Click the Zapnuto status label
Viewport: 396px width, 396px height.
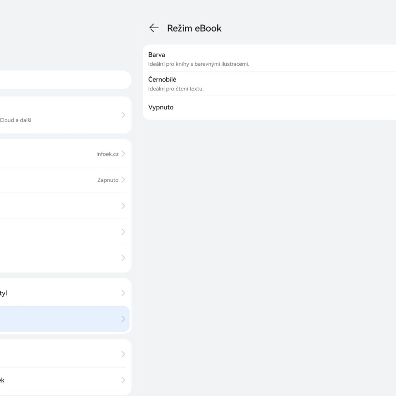point(108,180)
